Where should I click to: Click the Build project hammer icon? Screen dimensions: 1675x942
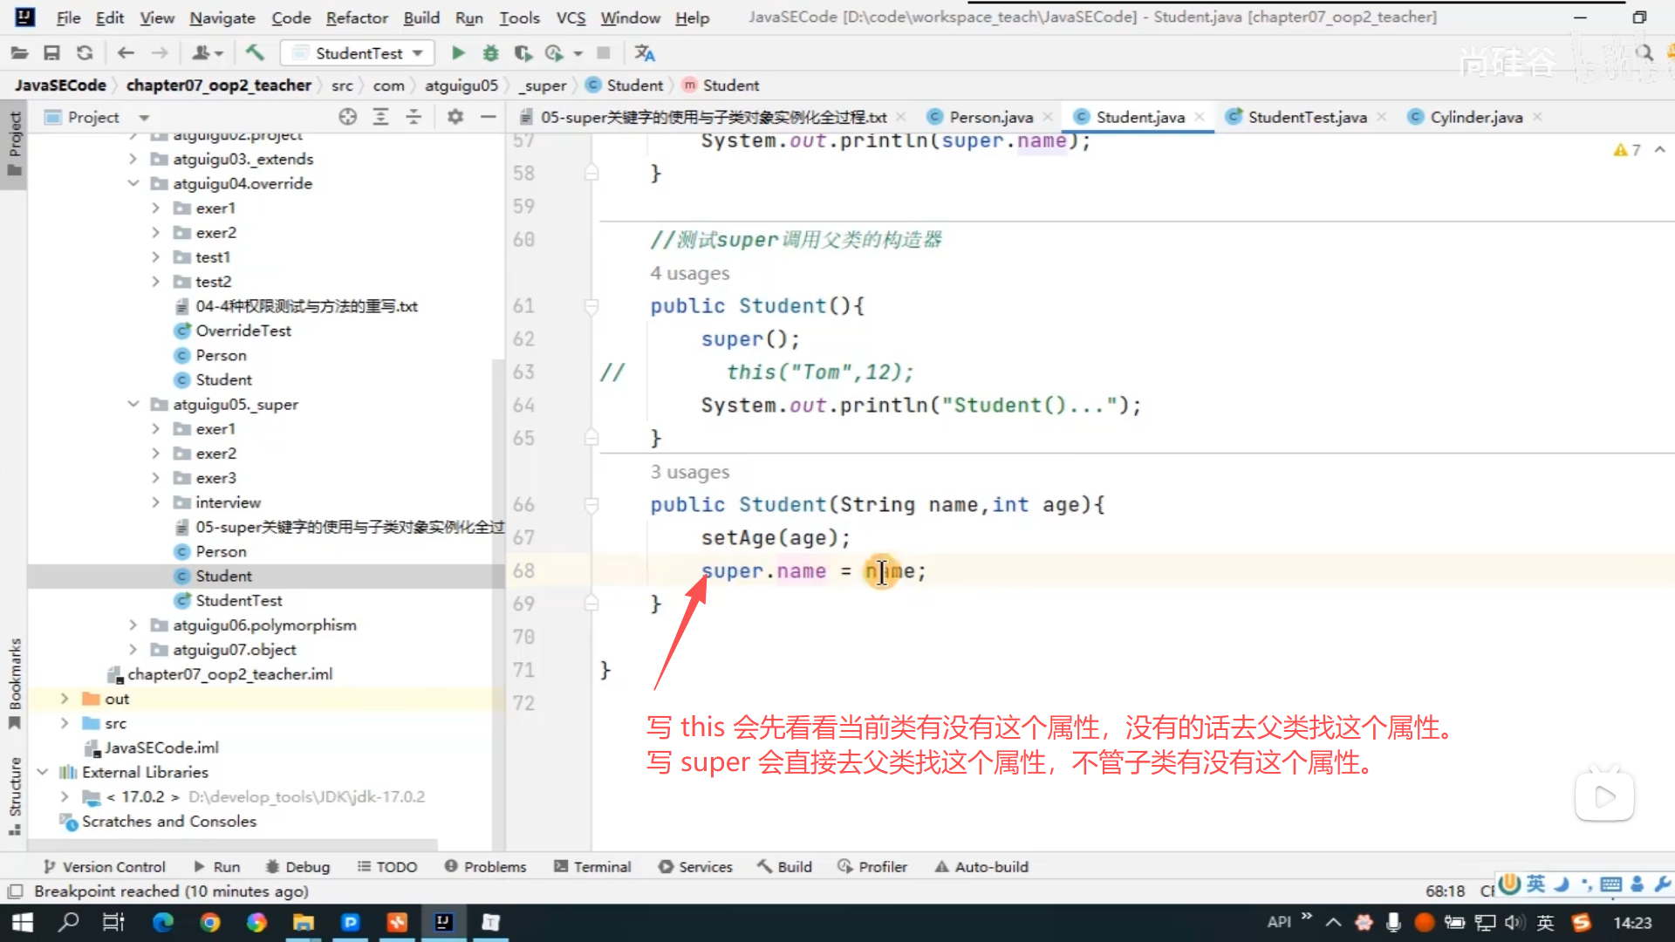coord(255,53)
